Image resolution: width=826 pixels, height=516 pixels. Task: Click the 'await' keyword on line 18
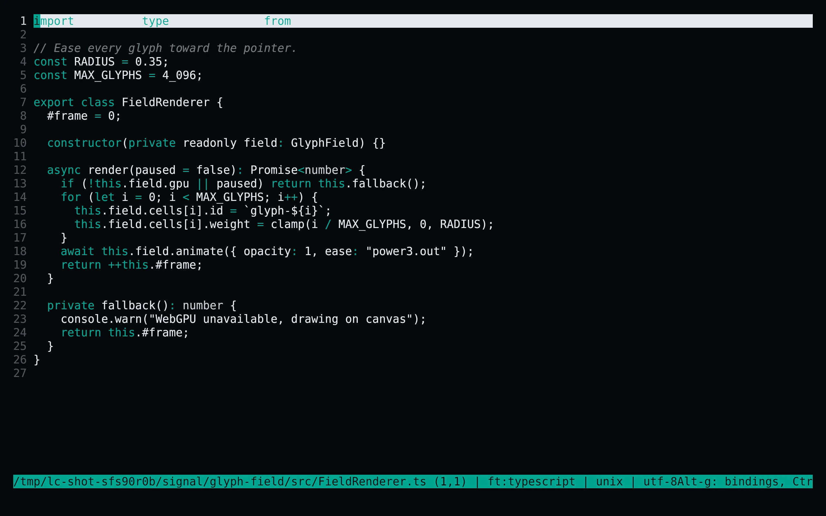tap(77, 252)
